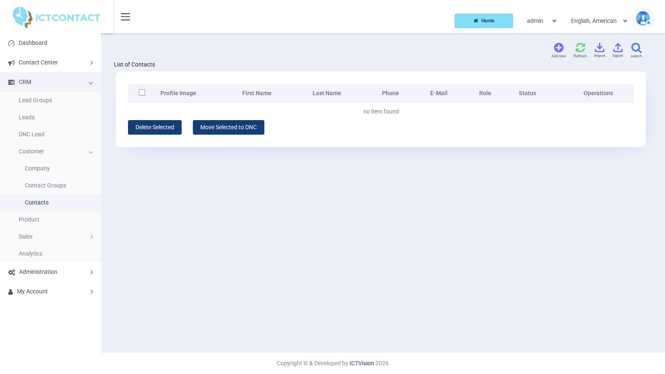
Task: Open the search magnifier icon
Action: [636, 48]
